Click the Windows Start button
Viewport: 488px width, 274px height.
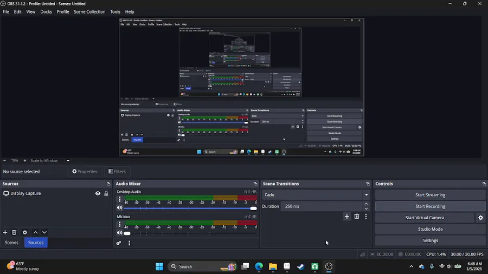pyautogui.click(x=159, y=266)
